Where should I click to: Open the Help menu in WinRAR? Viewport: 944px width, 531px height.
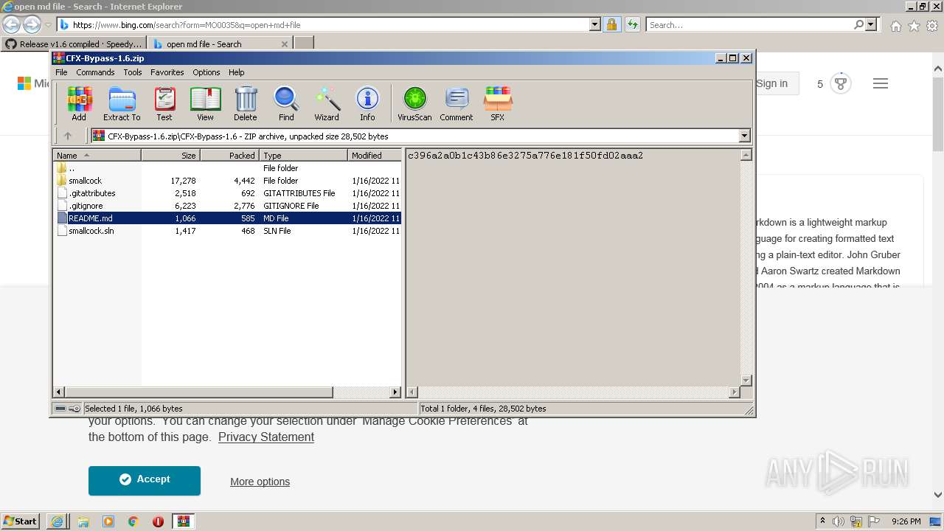pyautogui.click(x=236, y=72)
